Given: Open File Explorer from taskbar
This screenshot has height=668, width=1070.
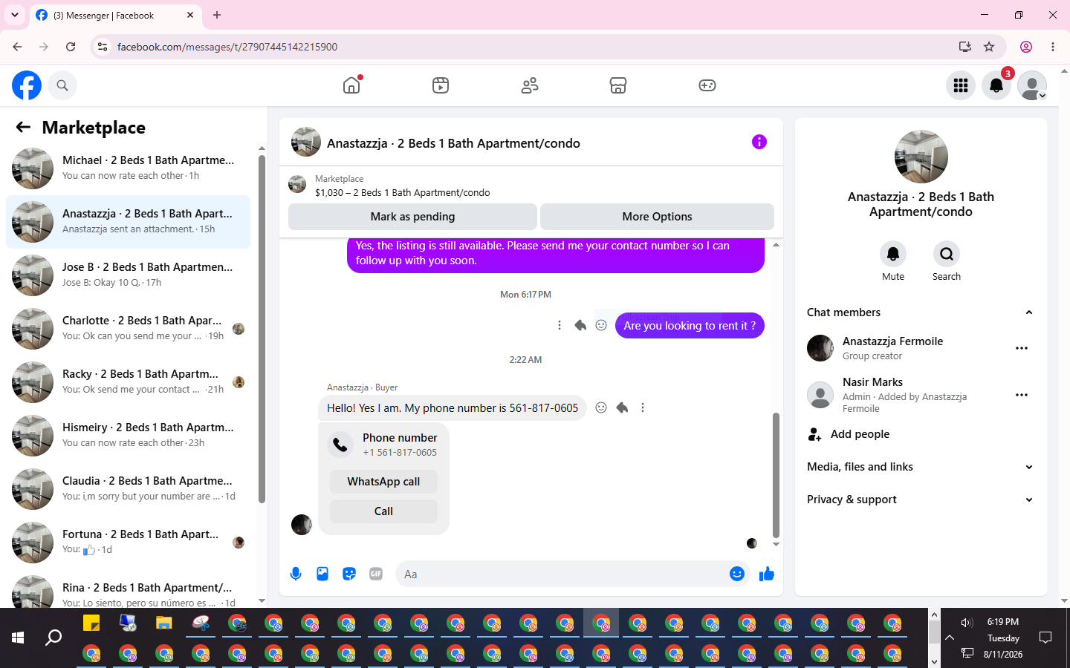Looking at the screenshot, I should coord(164,623).
